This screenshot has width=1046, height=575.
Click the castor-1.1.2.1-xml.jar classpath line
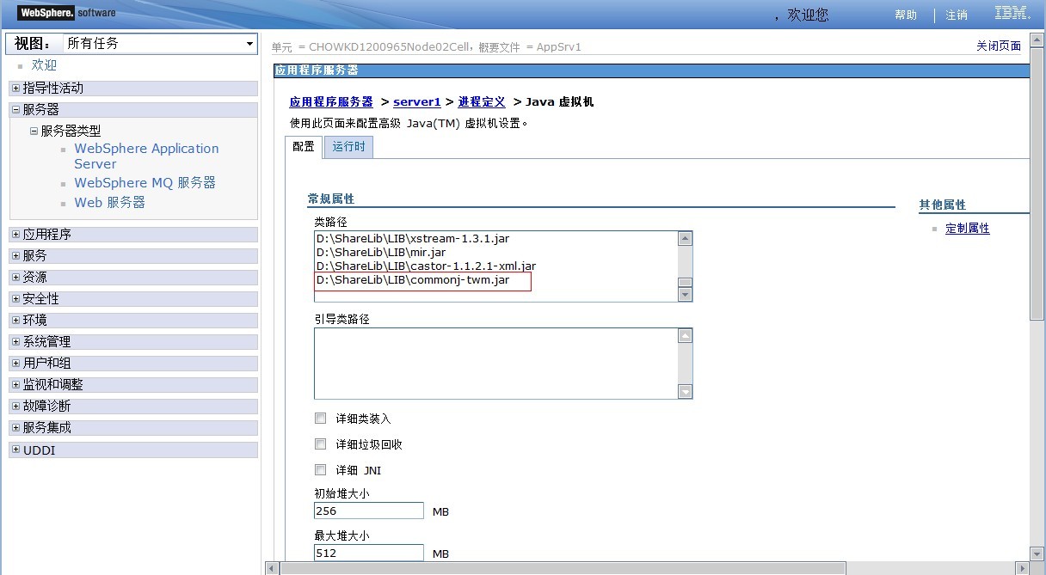click(x=426, y=266)
